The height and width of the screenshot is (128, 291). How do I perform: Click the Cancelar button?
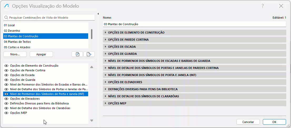coord(248,122)
